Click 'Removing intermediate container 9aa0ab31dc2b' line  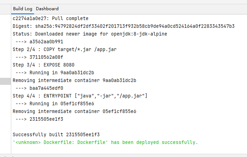coord(74,80)
